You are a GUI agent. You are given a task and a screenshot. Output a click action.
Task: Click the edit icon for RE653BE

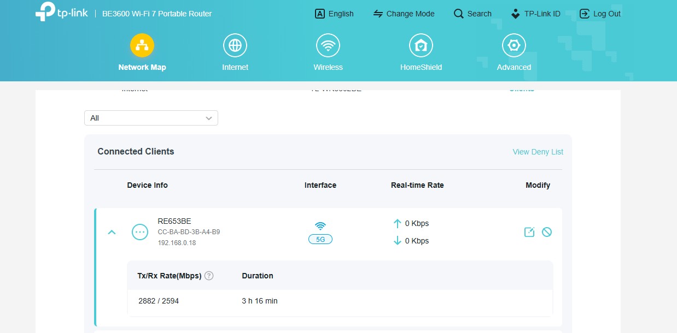click(x=529, y=232)
